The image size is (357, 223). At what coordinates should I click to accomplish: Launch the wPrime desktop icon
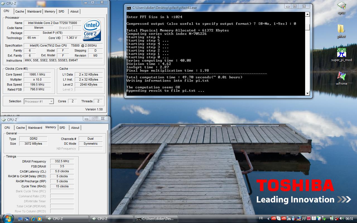pos(341,76)
